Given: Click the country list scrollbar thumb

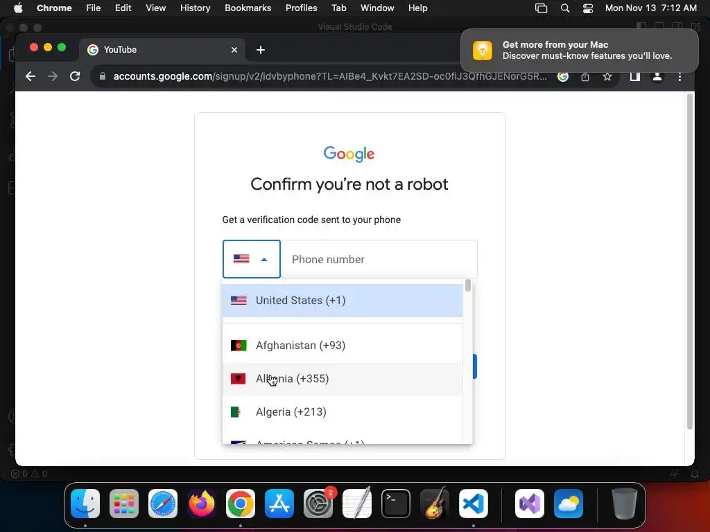Looking at the screenshot, I should 468,286.
